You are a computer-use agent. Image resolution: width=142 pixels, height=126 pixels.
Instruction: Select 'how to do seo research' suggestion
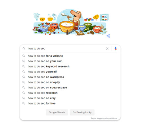70,93
